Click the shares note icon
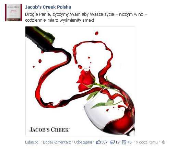 (x=124, y=142)
